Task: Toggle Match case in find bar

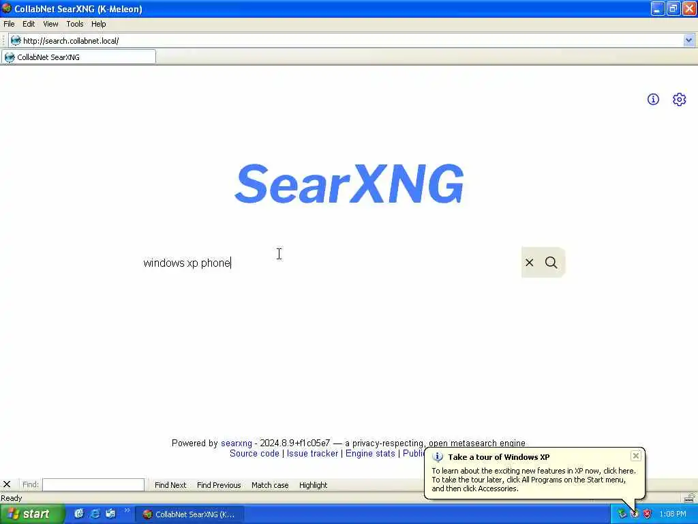Action: (x=270, y=485)
